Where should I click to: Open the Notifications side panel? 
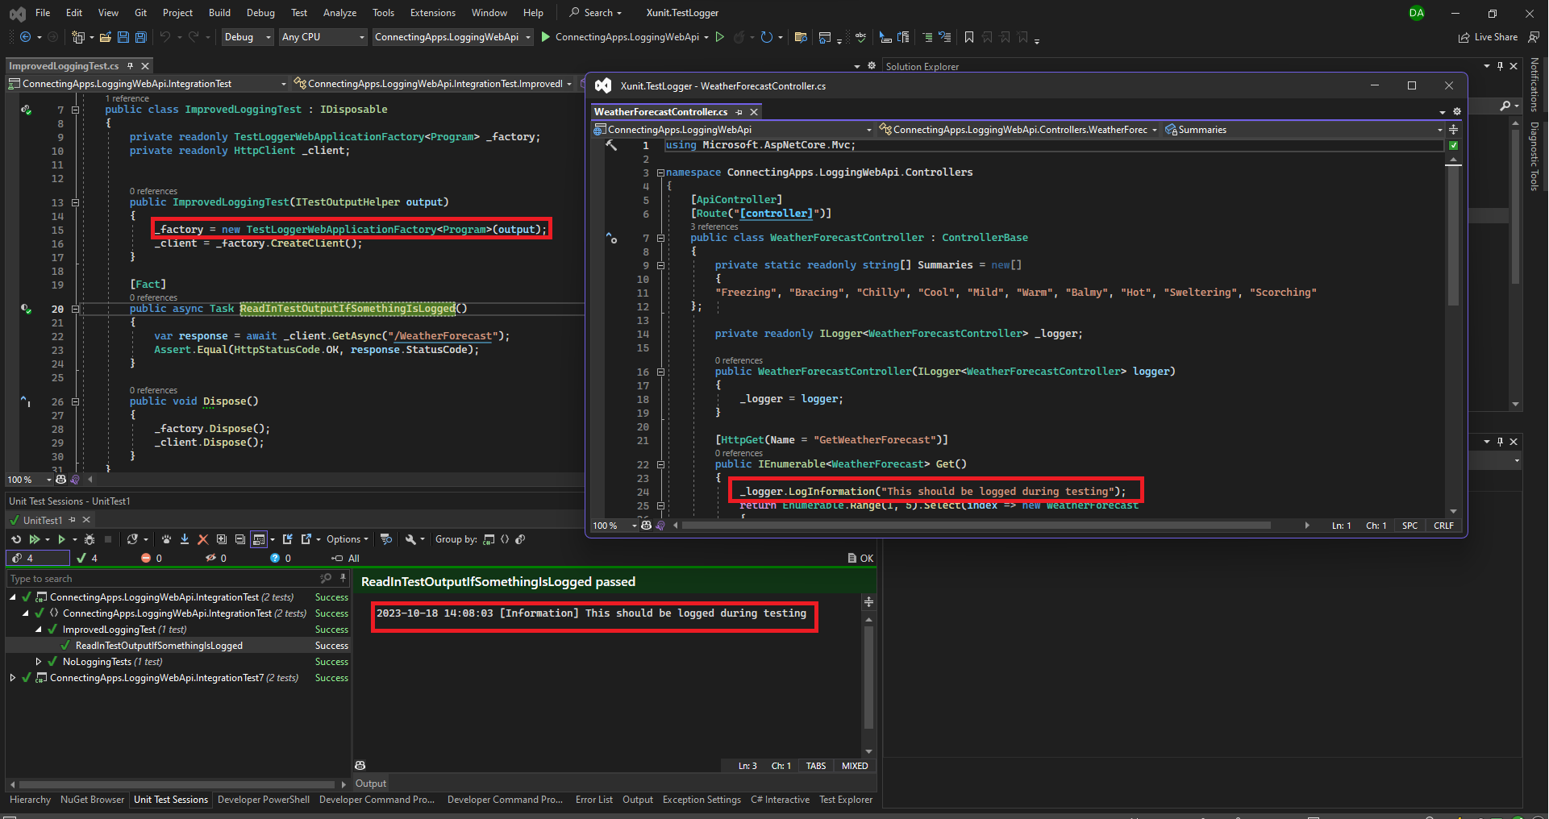1534,85
